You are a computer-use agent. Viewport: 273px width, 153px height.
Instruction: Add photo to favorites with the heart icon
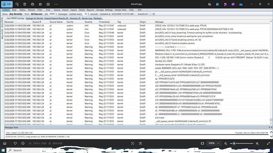[15, 144]
